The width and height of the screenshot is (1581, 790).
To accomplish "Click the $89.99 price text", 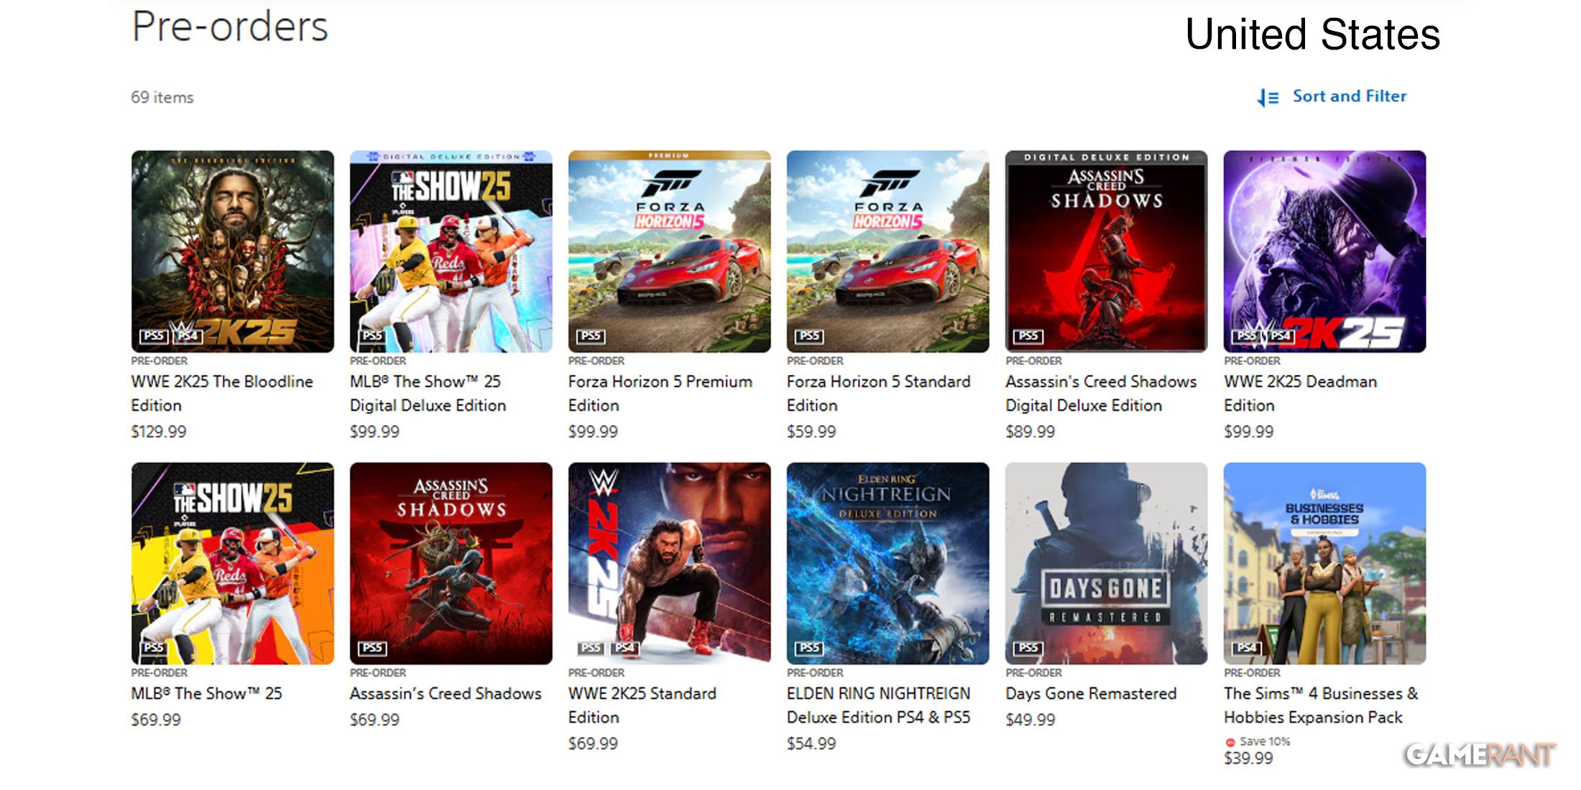I will (1031, 432).
